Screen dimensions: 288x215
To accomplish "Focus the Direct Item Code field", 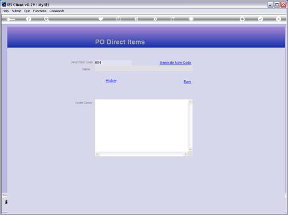I will point(113,63).
